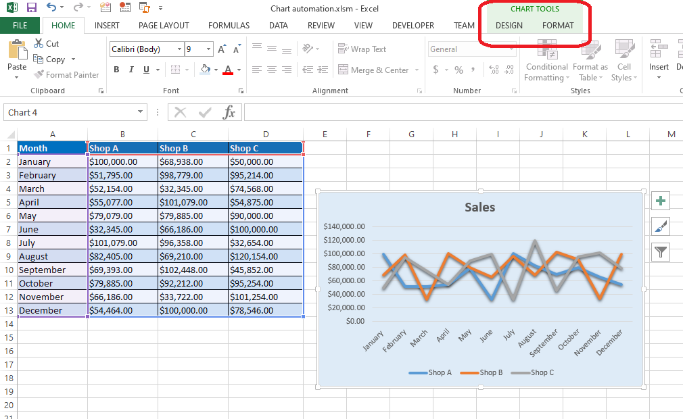Open the Chart Elements plus button
683x419 pixels.
pyautogui.click(x=660, y=201)
